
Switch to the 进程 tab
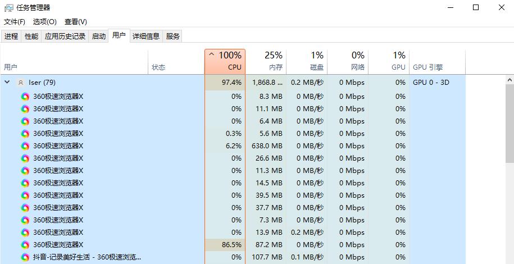11,37
